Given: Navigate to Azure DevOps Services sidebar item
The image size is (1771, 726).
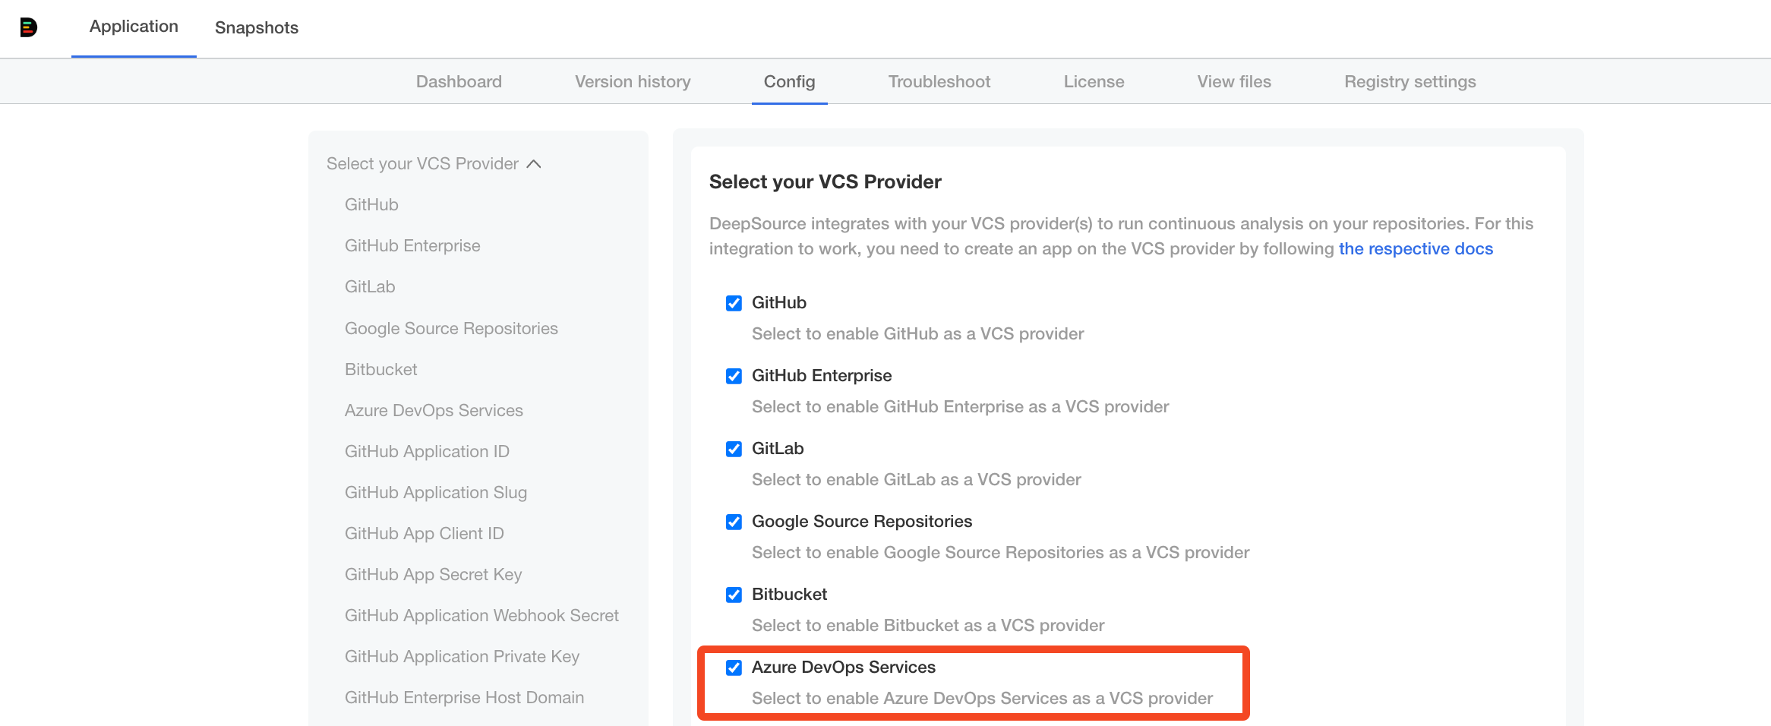Looking at the screenshot, I should 434,410.
